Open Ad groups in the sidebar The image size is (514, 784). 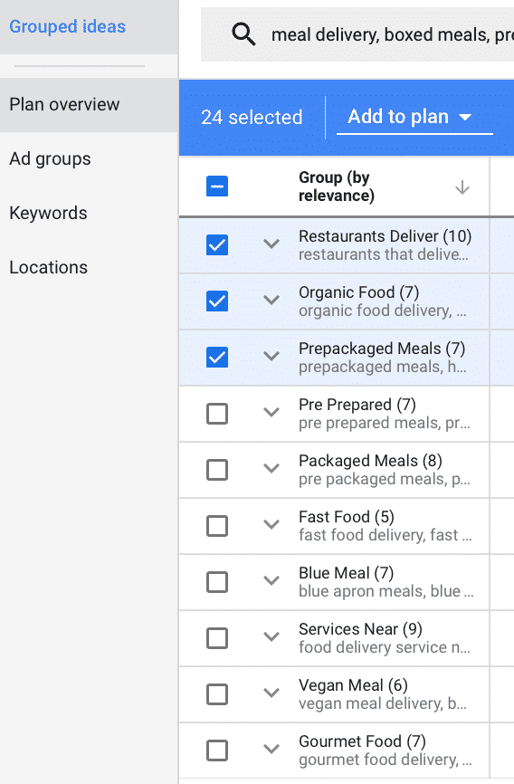(x=89, y=159)
